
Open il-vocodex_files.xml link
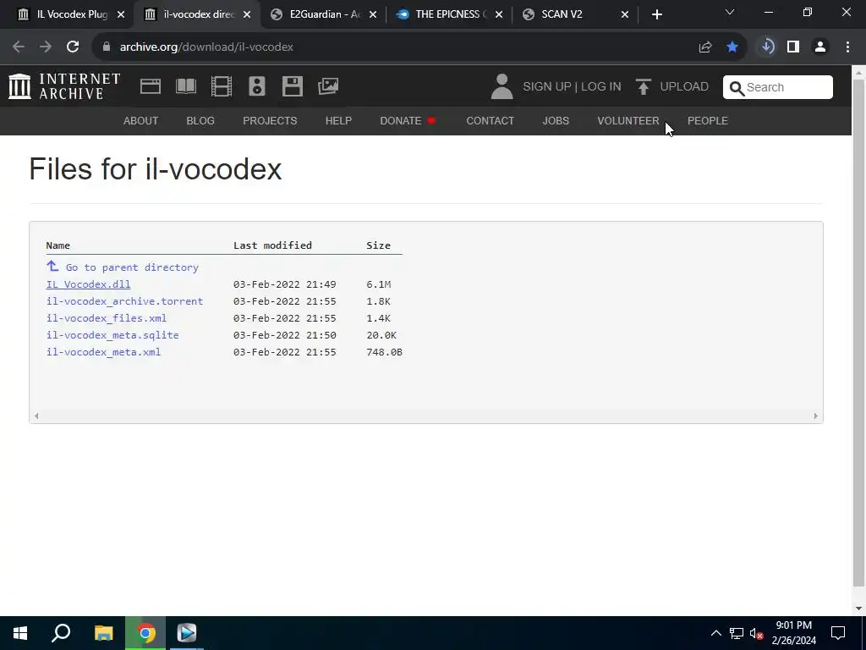click(x=107, y=318)
